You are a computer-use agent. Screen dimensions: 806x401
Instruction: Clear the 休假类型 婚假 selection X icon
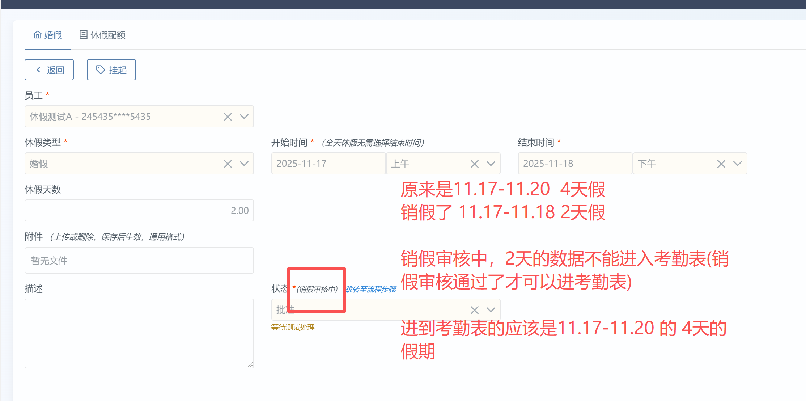point(228,164)
